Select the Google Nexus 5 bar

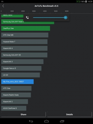coord(21,68)
